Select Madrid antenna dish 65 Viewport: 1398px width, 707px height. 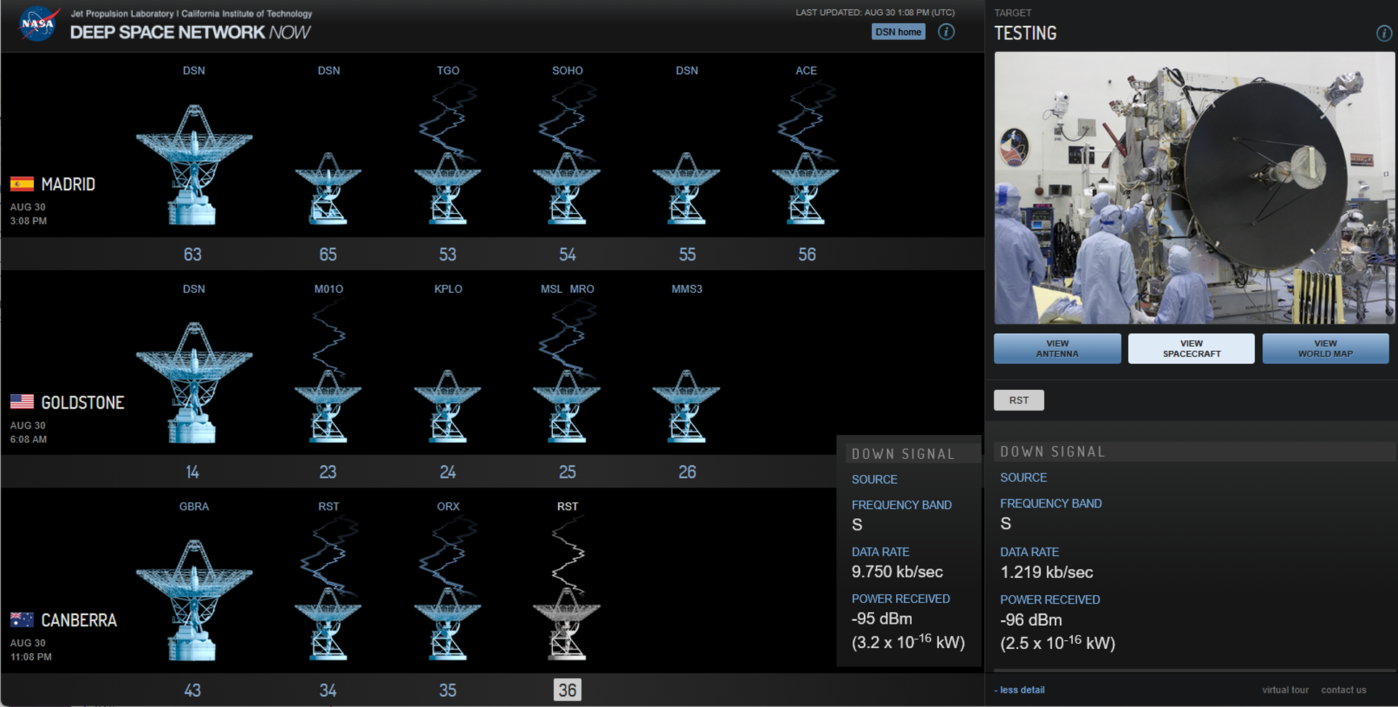click(x=328, y=188)
